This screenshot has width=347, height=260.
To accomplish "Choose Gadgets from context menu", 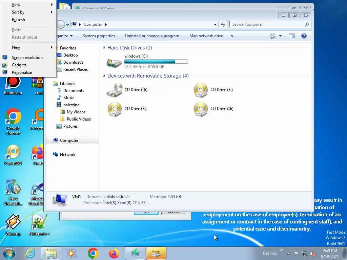I will [x=28, y=65].
